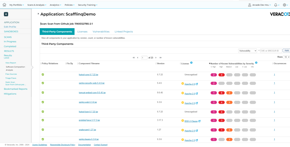Open the Security Training menu
Screen dimensions: 290x147
coord(88,5)
